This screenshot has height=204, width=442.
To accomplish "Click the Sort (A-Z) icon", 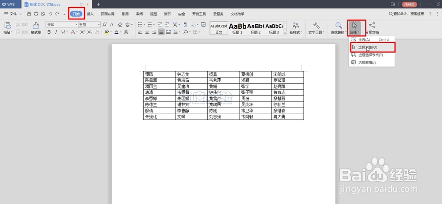I will click(x=186, y=25).
